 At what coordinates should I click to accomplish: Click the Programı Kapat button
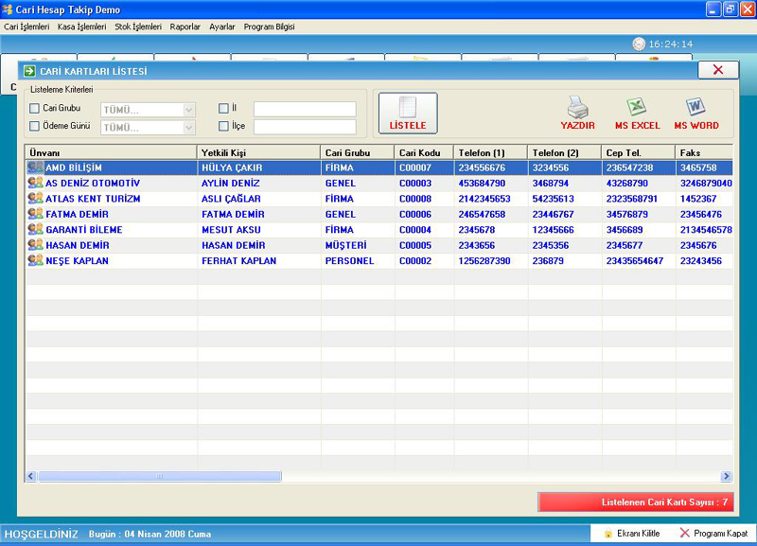pos(713,534)
